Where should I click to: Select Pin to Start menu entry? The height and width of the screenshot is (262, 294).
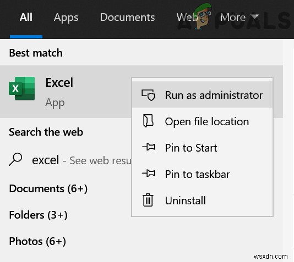coord(202,147)
